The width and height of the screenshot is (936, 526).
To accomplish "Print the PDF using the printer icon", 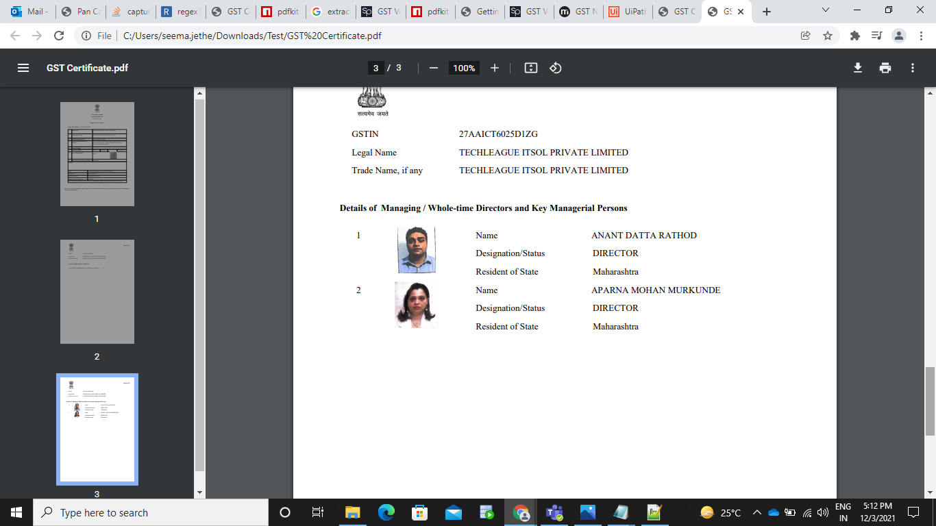I will coord(885,68).
